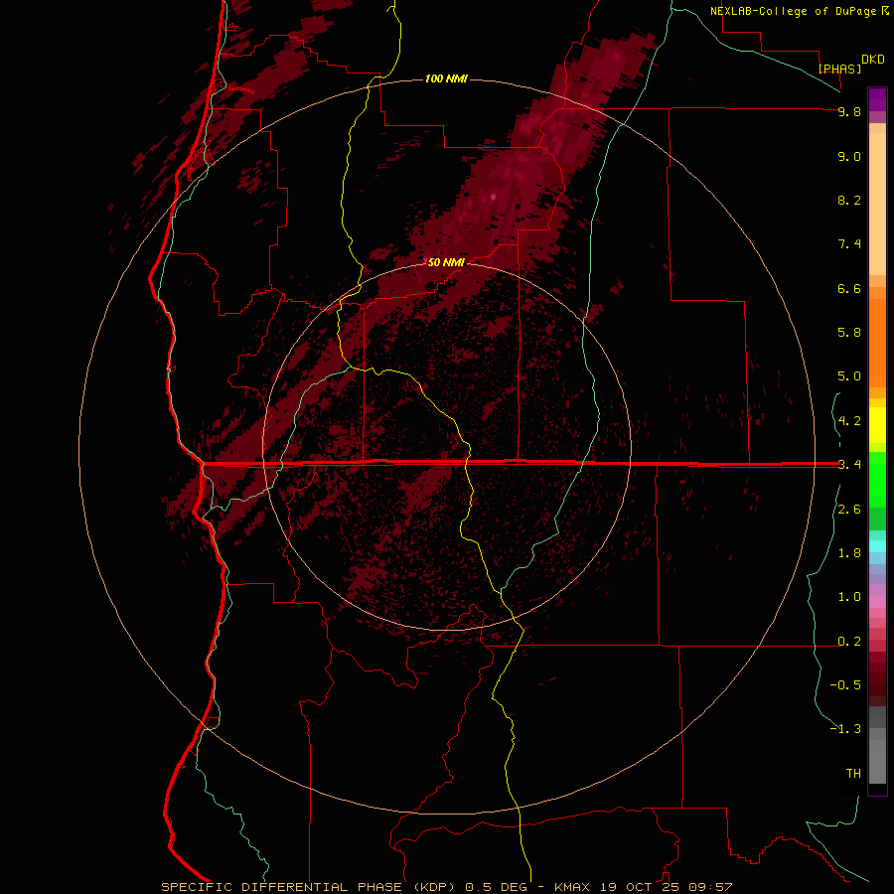The height and width of the screenshot is (894, 894).
Task: Click the peach segment of the color bar
Action: coord(877,200)
